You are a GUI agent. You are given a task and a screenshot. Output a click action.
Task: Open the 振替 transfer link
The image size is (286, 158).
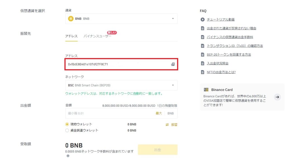tap(174, 125)
